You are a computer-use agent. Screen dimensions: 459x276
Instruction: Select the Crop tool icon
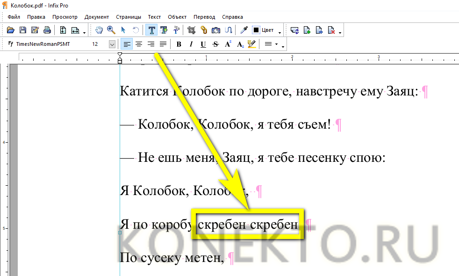tap(191, 30)
